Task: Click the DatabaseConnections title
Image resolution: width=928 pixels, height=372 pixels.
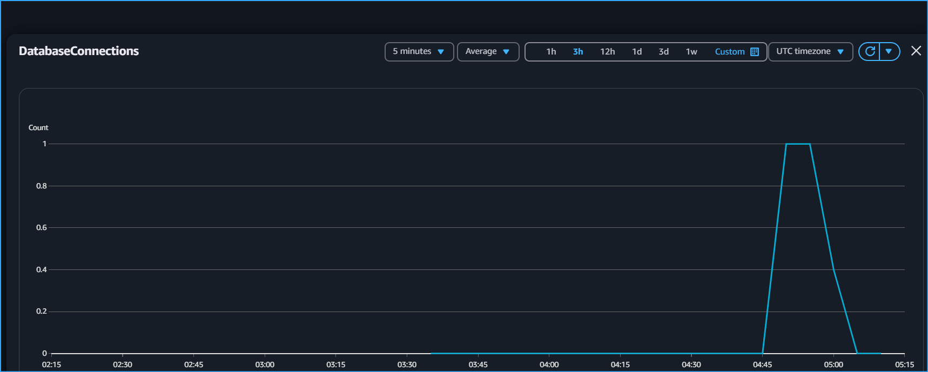Action: coord(79,51)
